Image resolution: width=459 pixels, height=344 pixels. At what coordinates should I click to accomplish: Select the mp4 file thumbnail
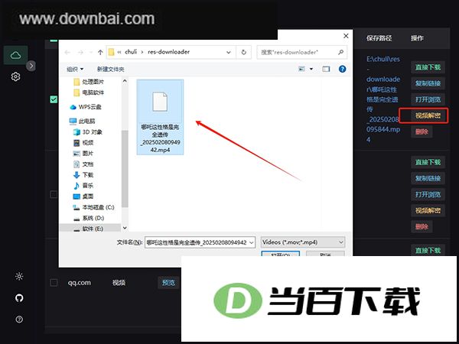[x=160, y=117]
